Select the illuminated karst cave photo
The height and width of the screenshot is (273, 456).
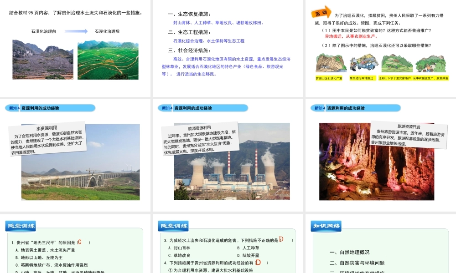(x=377, y=162)
